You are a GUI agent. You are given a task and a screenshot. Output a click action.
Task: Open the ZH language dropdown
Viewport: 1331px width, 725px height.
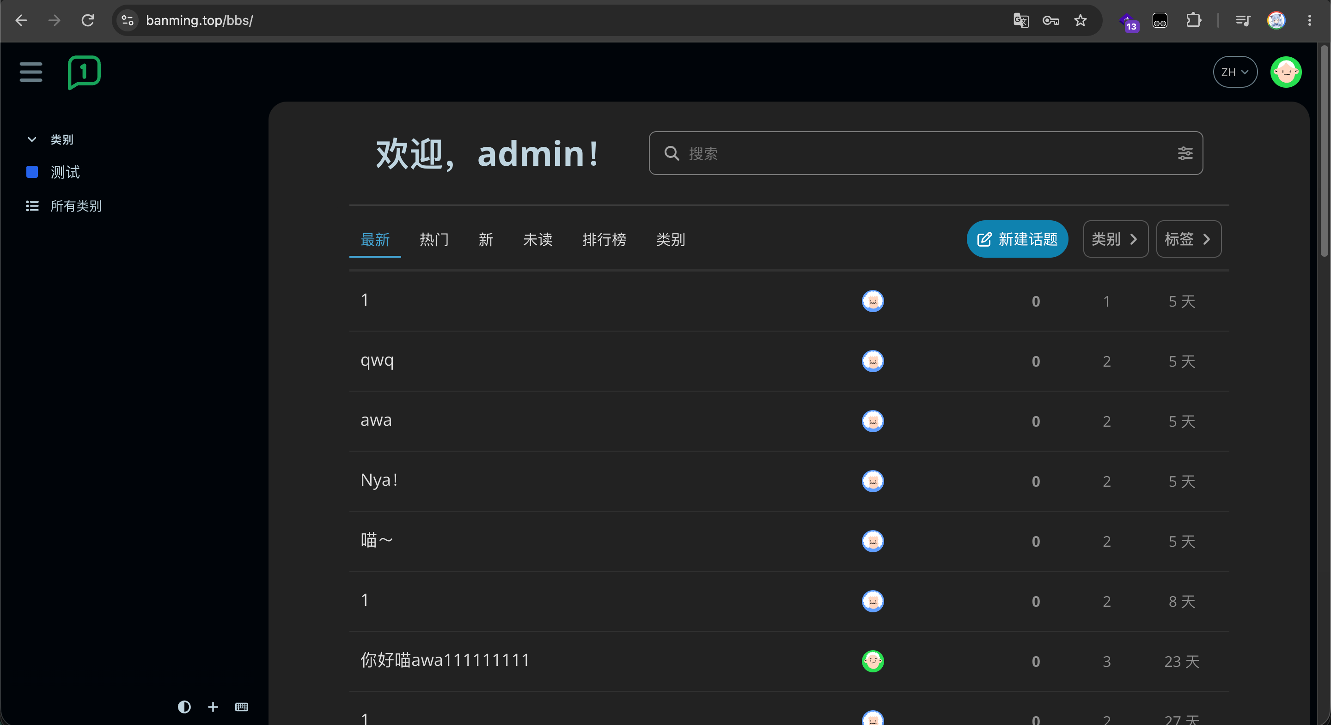[x=1235, y=72]
